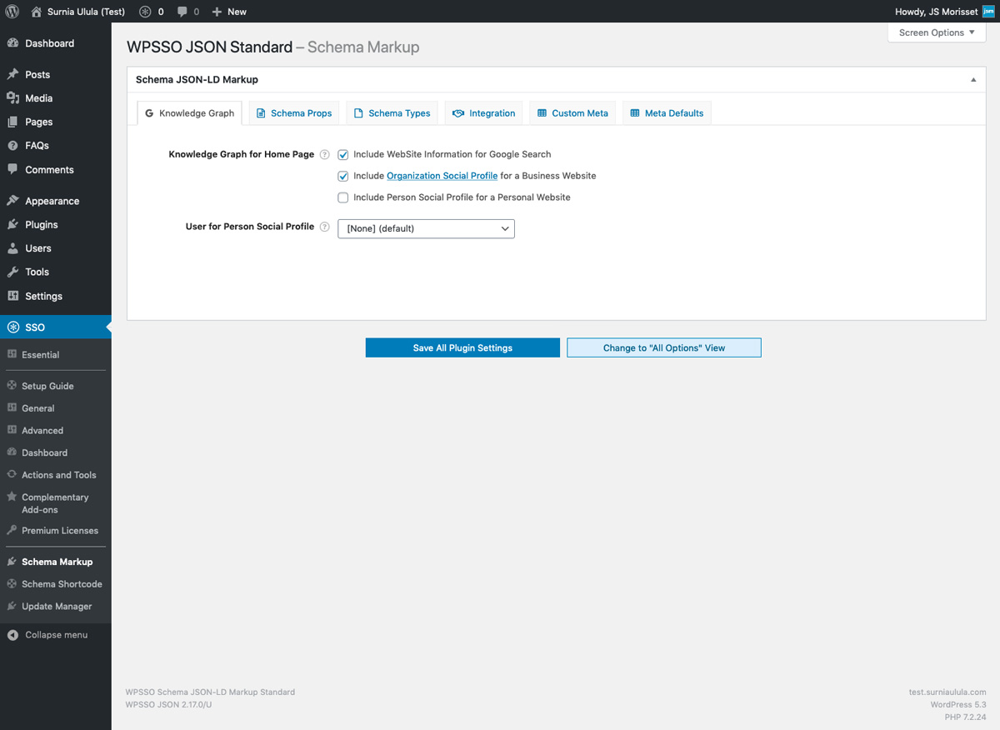Click Change to "All Options" View button
This screenshot has height=730, width=1000.
coord(664,347)
